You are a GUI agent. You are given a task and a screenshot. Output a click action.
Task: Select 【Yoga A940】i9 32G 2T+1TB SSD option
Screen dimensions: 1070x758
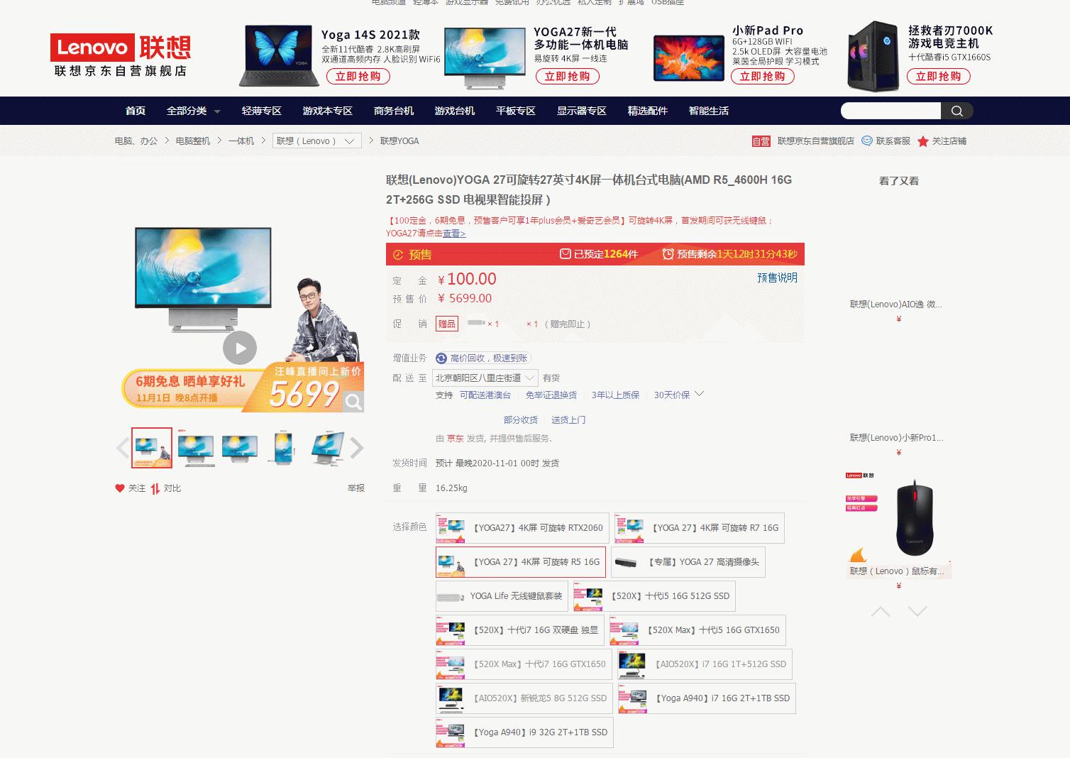(524, 732)
